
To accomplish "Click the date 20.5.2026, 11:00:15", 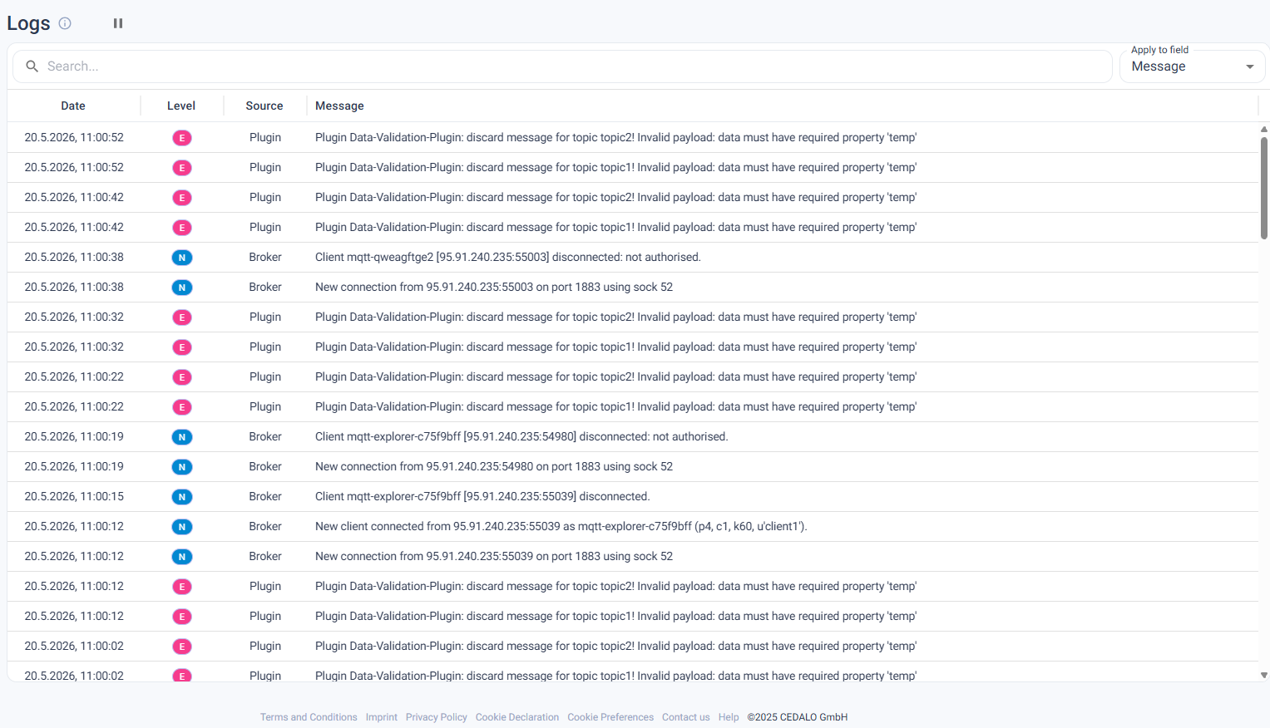I will tap(74, 496).
